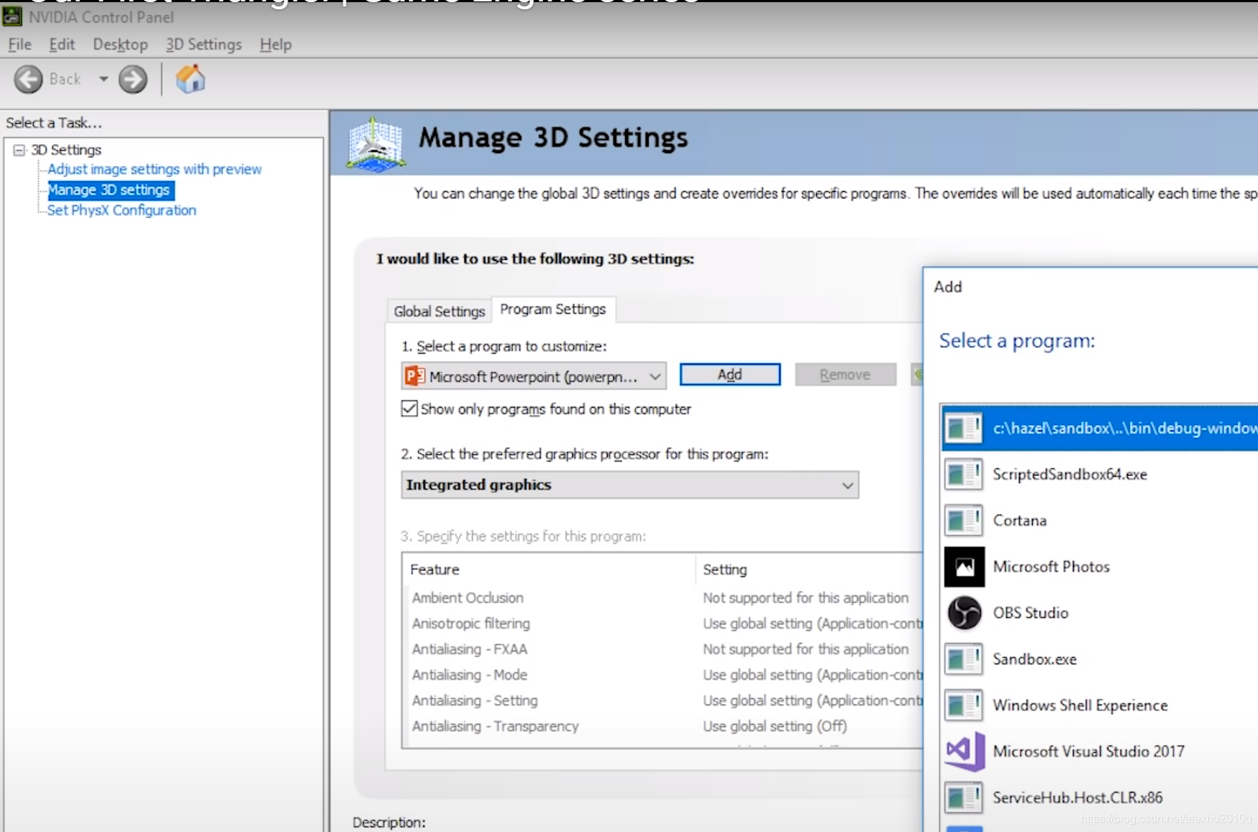Go to the Home page icon
Image resolution: width=1258 pixels, height=832 pixels.
pos(191,79)
